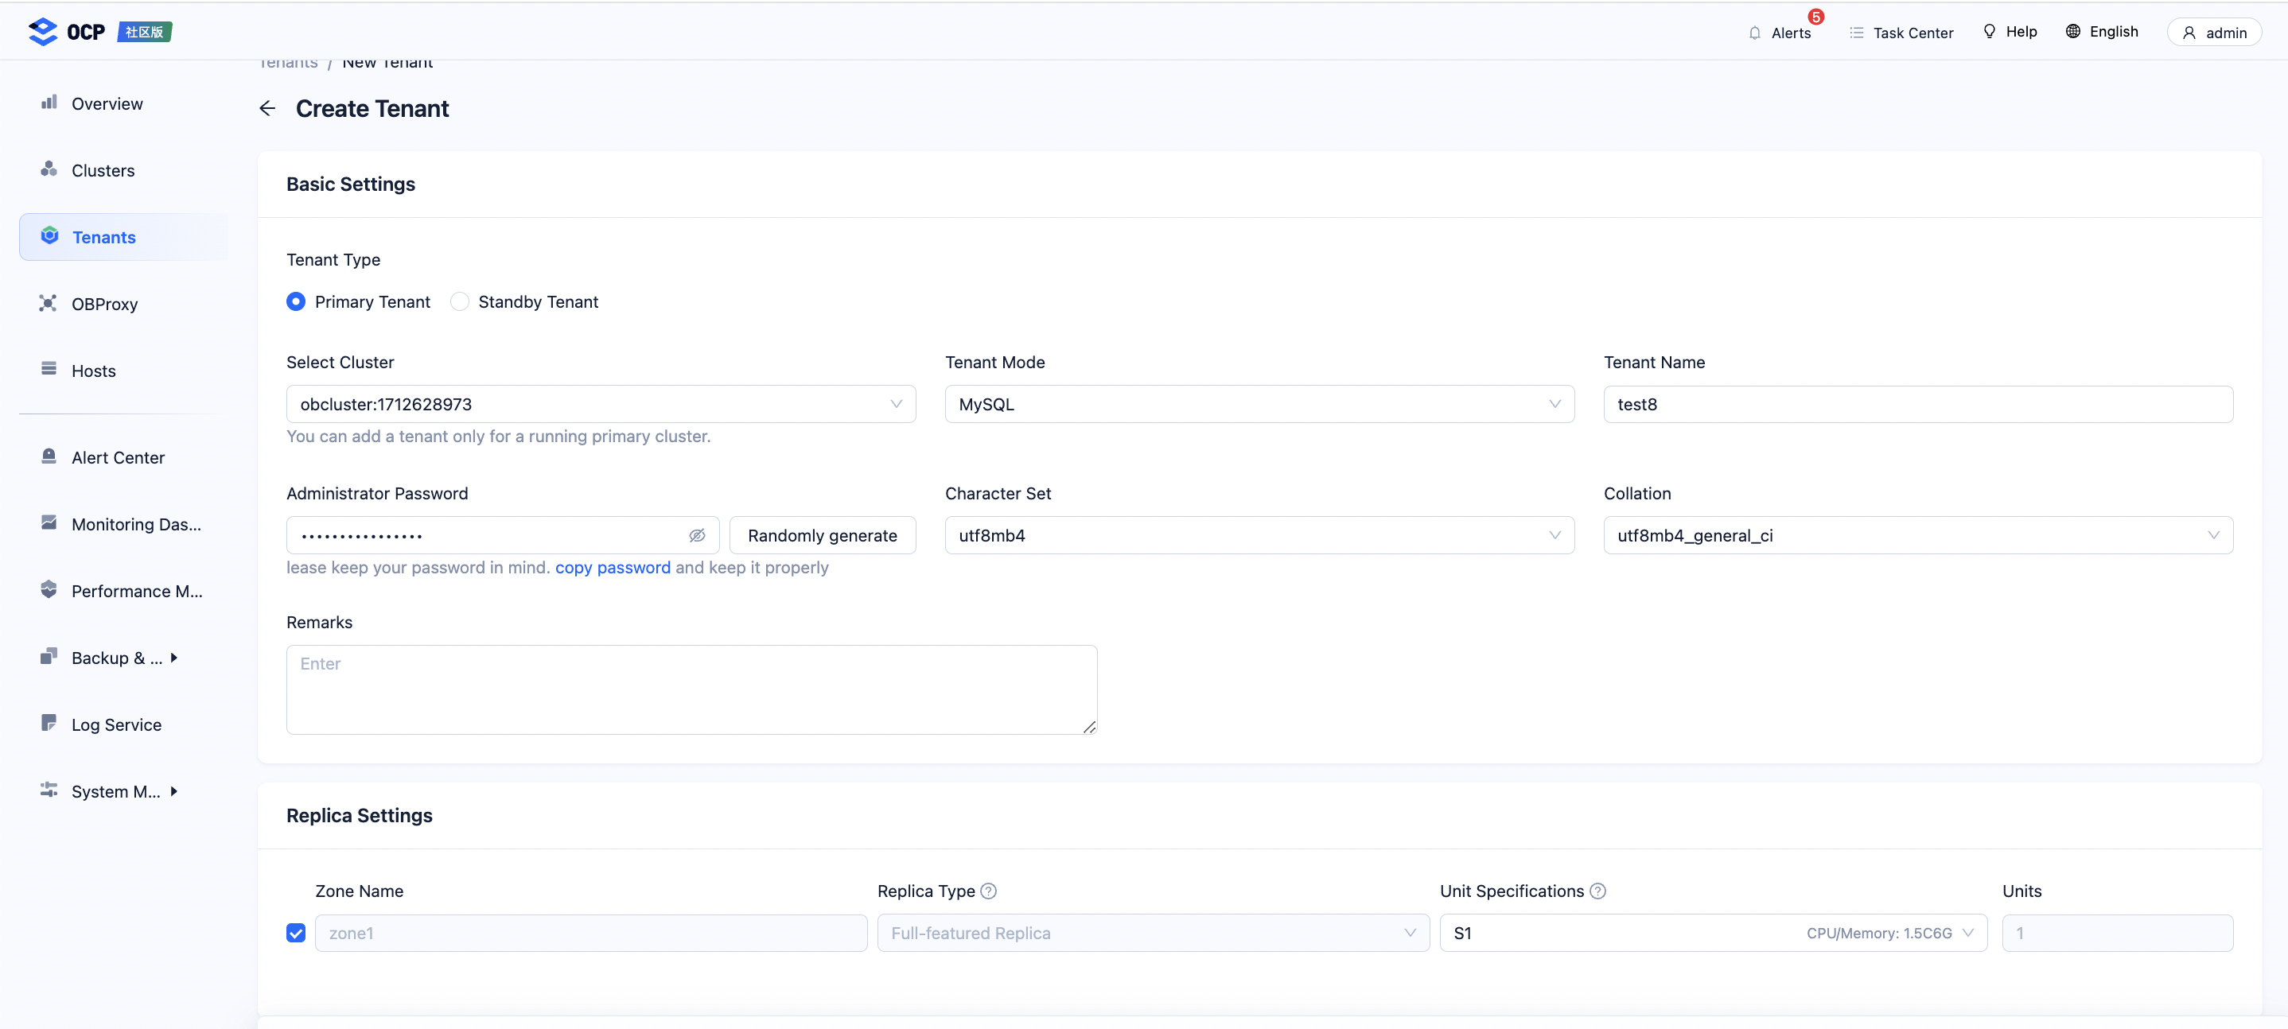Click the back arrow beside Create Tenant
Image resolution: width=2288 pixels, height=1029 pixels.
pos(267,108)
